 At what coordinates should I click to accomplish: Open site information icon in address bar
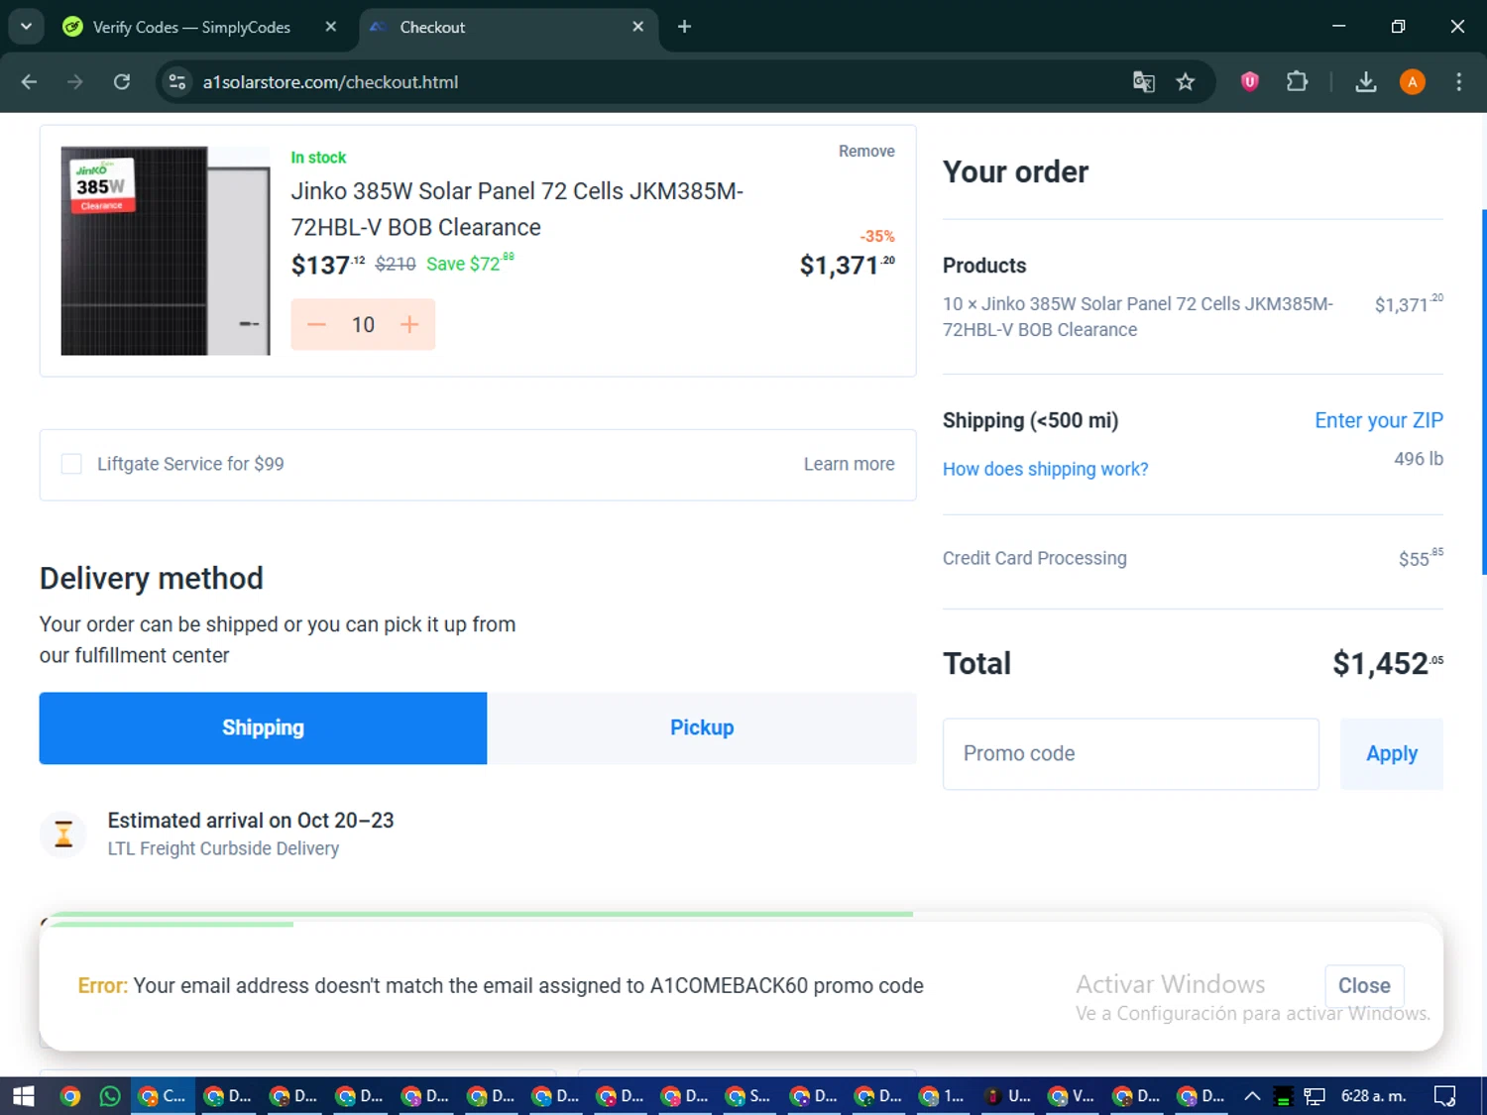point(177,82)
